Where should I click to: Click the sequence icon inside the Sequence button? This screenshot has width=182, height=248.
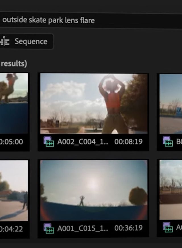[5, 41]
